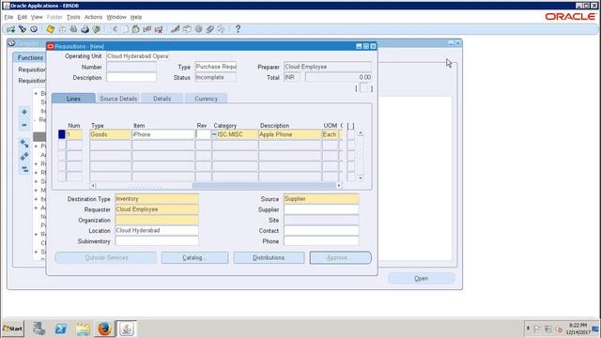Click the Supplier input field
The image size is (601, 338).
tap(321, 209)
